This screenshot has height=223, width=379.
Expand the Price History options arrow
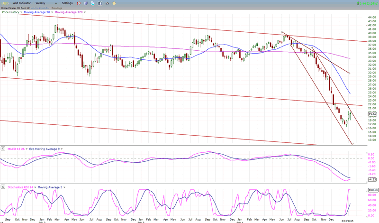point(21,12)
